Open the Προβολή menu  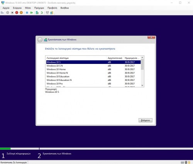(52, 8)
